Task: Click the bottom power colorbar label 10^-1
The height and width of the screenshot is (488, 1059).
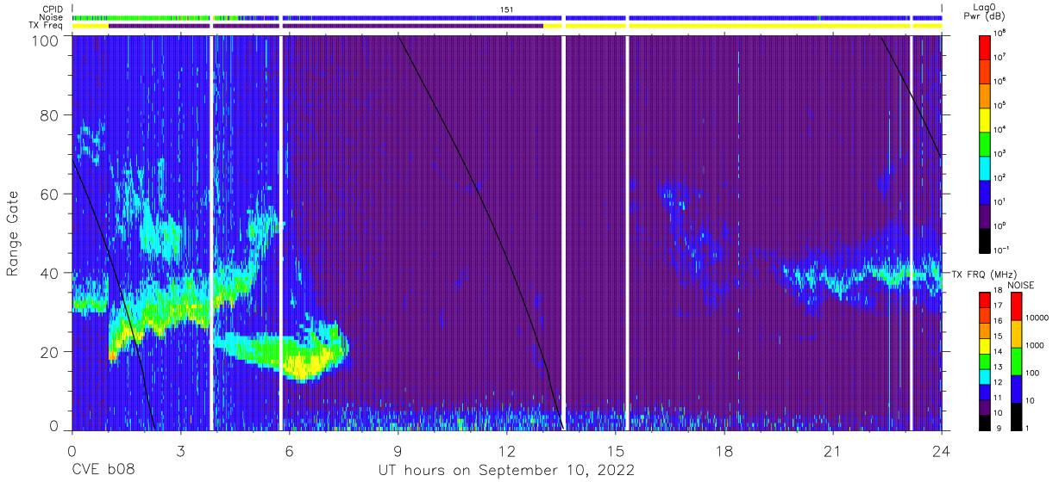Action: [x=1002, y=250]
